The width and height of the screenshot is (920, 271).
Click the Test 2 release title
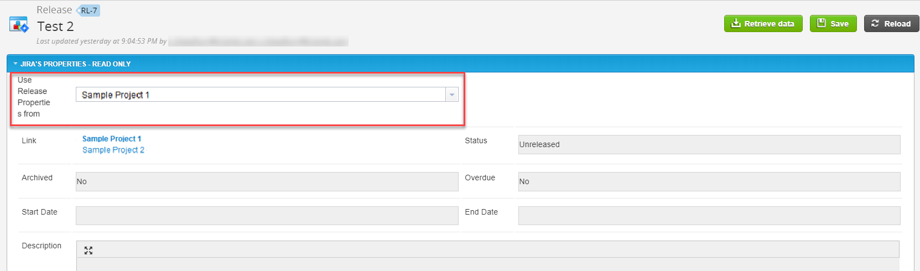click(x=55, y=27)
